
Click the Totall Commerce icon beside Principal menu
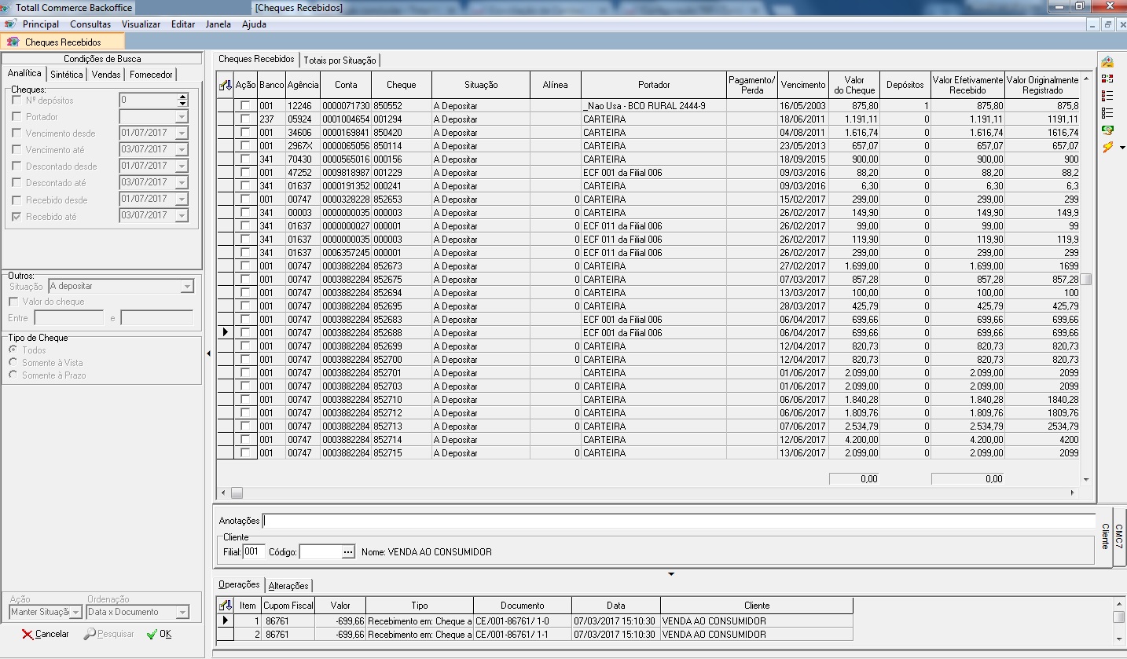pyautogui.click(x=9, y=24)
